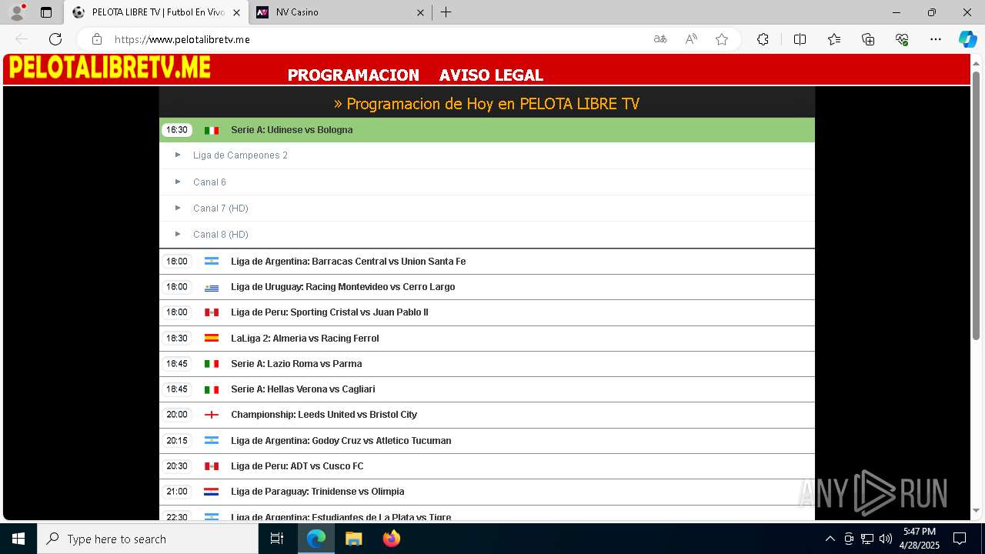Viewport: 985px width, 554px height.
Task: Toggle split screen view
Action: pyautogui.click(x=800, y=39)
